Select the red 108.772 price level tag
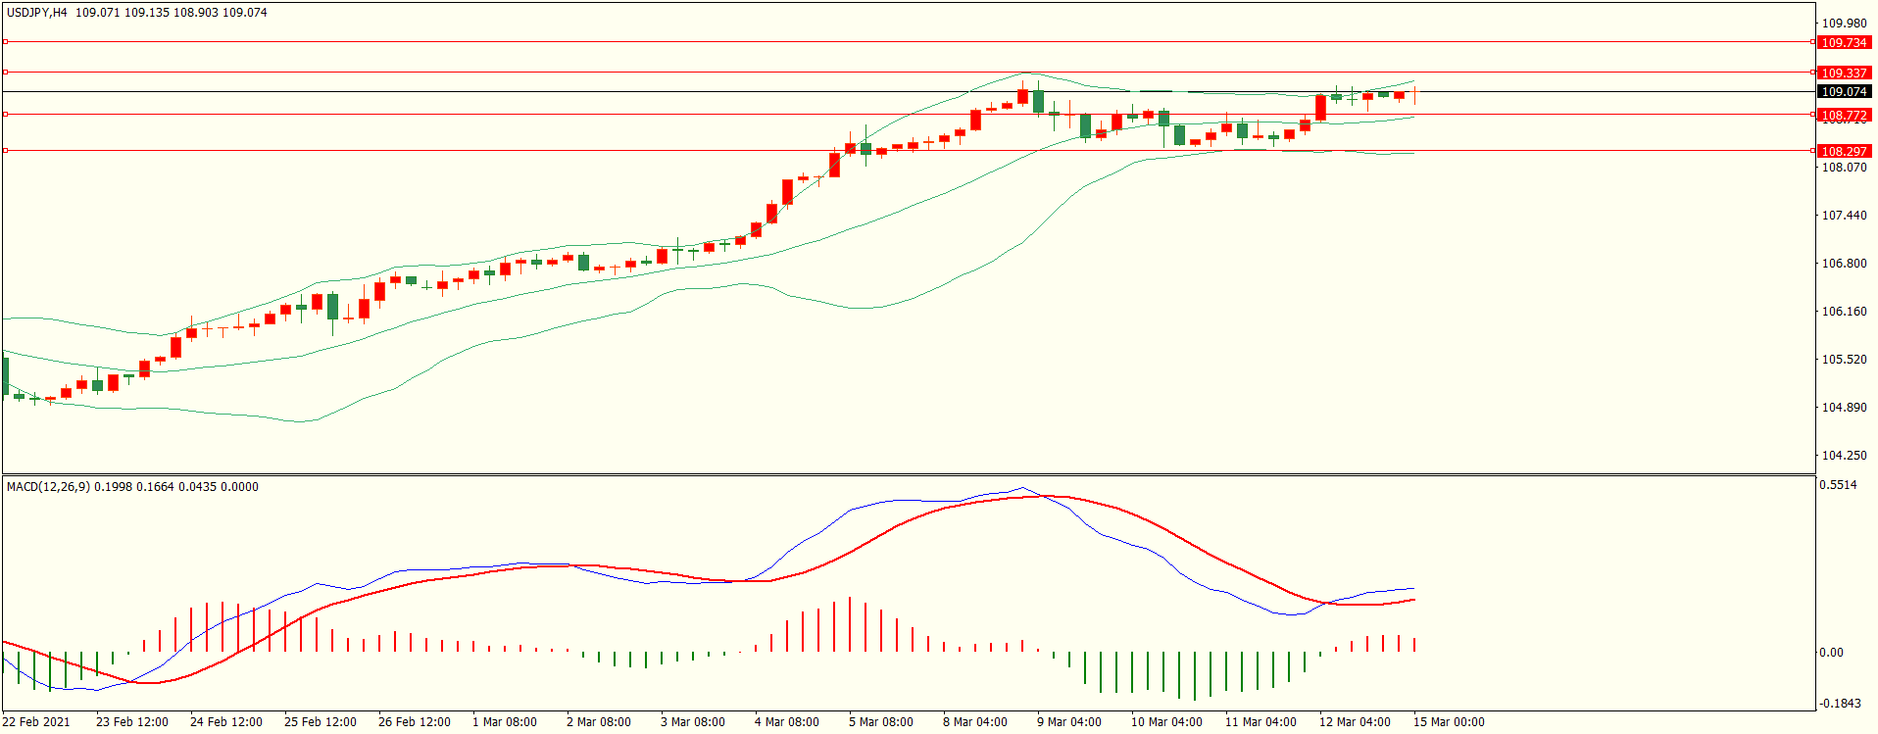 (1844, 115)
